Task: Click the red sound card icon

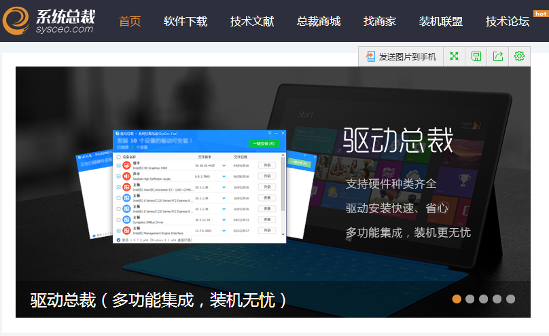Action: click(127, 176)
